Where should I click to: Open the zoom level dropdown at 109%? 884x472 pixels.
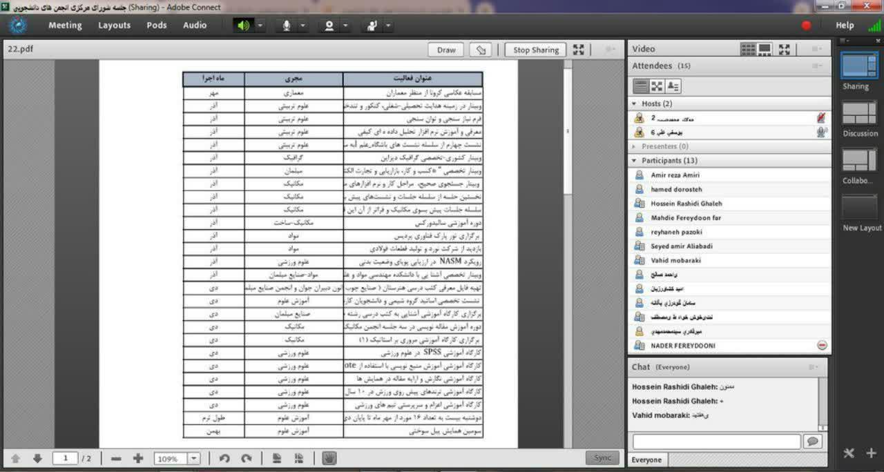click(x=194, y=458)
